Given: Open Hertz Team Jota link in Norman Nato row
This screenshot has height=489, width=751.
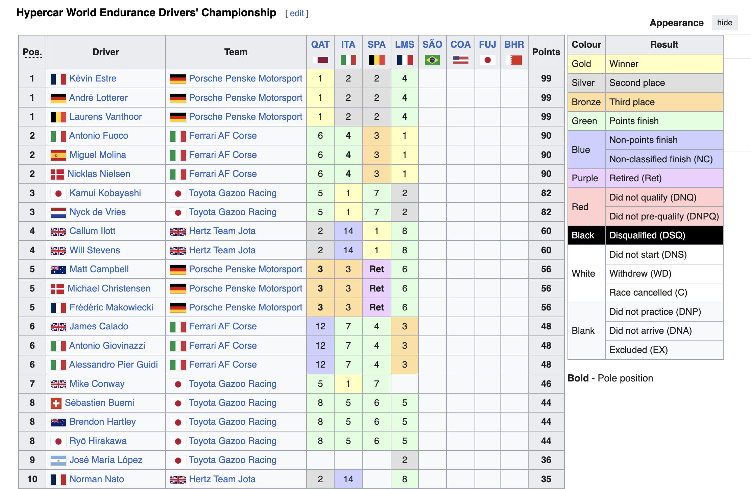Looking at the screenshot, I should (x=222, y=479).
